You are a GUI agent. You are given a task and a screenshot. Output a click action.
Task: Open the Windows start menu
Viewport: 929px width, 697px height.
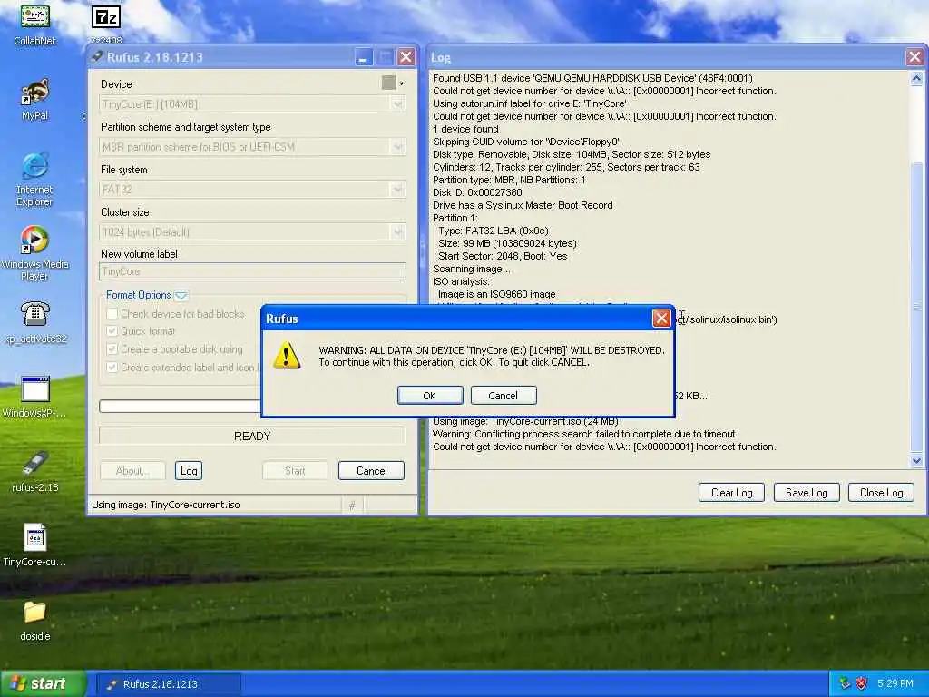[x=44, y=684]
